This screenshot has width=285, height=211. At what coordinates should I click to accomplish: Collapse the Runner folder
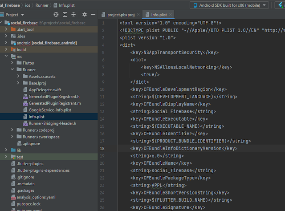(12, 69)
